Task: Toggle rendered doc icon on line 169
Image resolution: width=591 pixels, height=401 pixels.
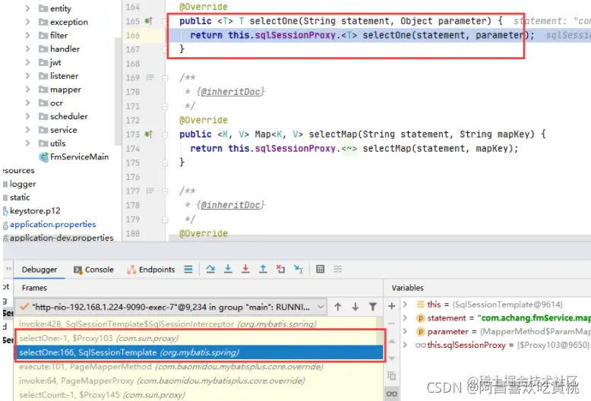Action: pos(150,77)
